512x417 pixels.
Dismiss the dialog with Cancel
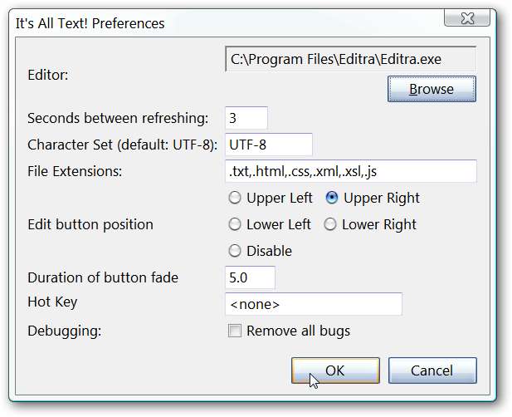tap(432, 370)
